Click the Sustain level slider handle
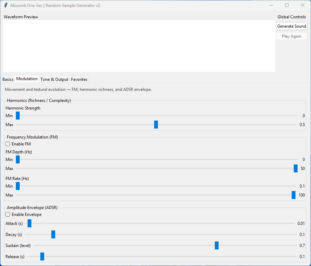Screen dimensions: 311x266 click(x=217, y=246)
